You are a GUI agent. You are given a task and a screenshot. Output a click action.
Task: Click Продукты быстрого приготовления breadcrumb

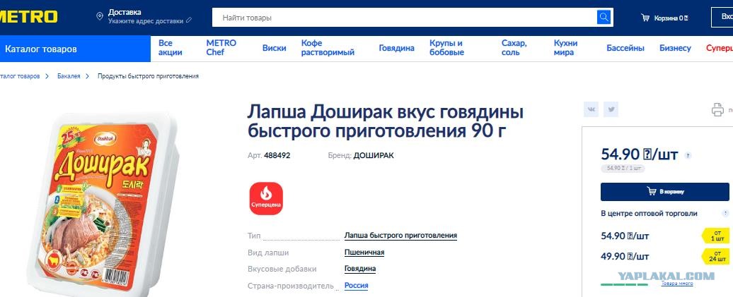click(148, 76)
